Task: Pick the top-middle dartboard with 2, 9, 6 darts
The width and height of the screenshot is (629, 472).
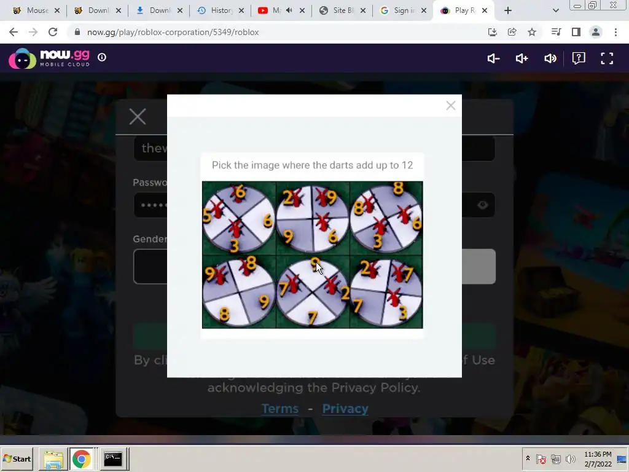Action: [313, 218]
